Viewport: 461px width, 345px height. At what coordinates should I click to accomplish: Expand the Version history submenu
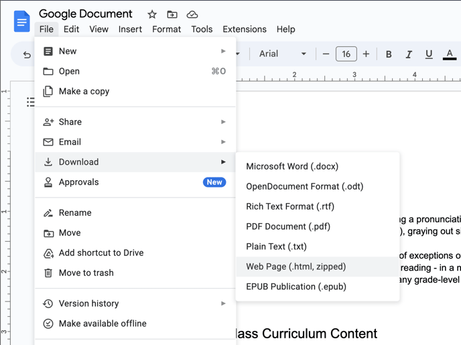click(x=135, y=303)
